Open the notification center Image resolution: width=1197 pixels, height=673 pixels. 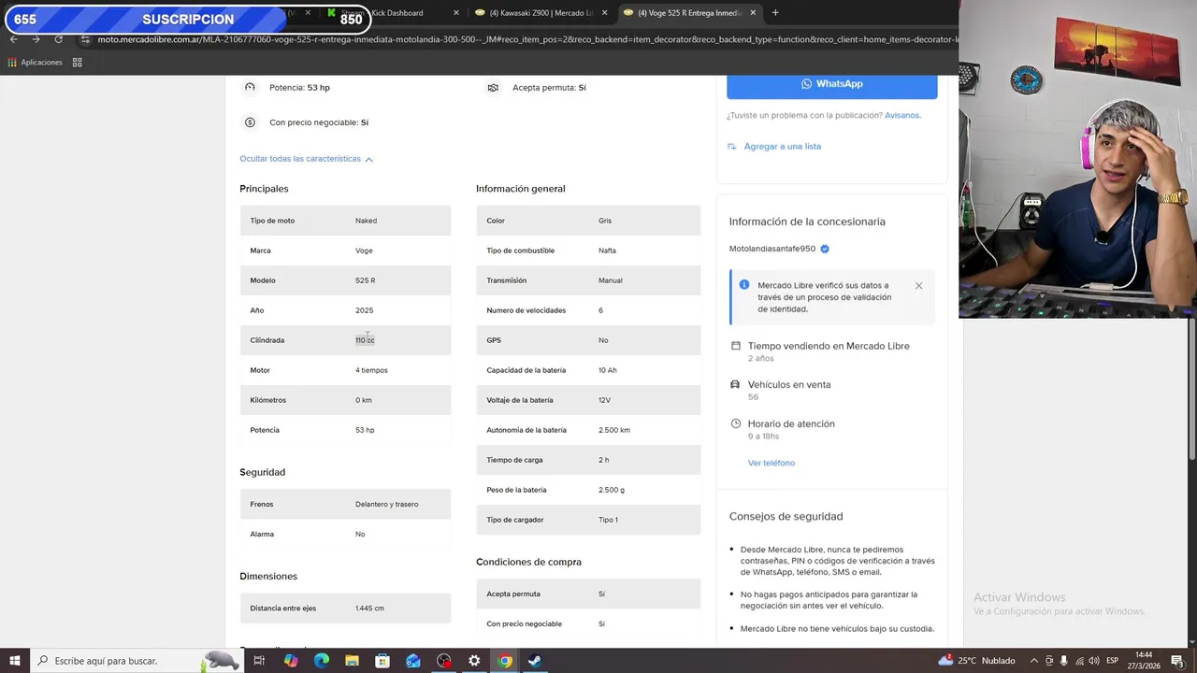click(x=1177, y=661)
